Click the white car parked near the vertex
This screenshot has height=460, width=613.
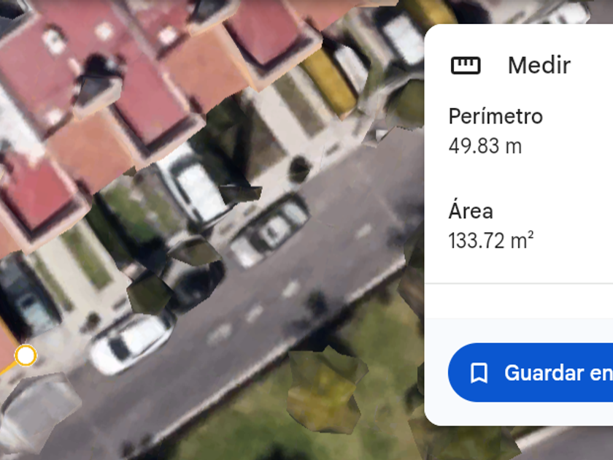point(131,342)
